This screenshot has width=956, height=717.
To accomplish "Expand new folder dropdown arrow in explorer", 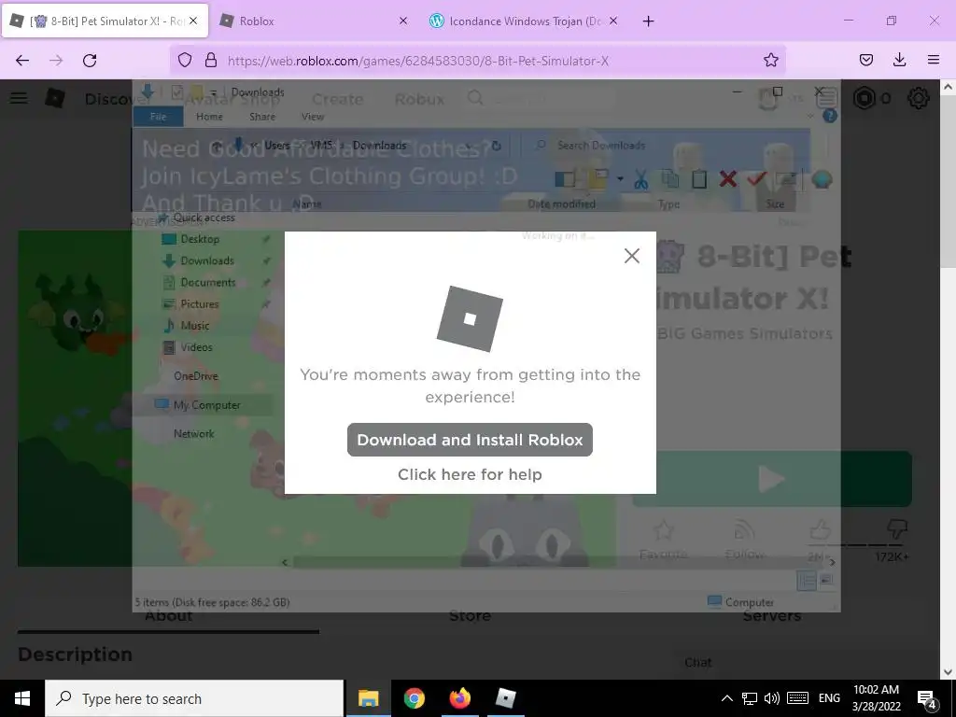I will [x=620, y=179].
